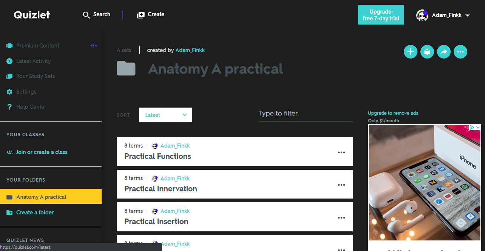
Task: Open Settings from the sidebar
Action: tap(25, 91)
